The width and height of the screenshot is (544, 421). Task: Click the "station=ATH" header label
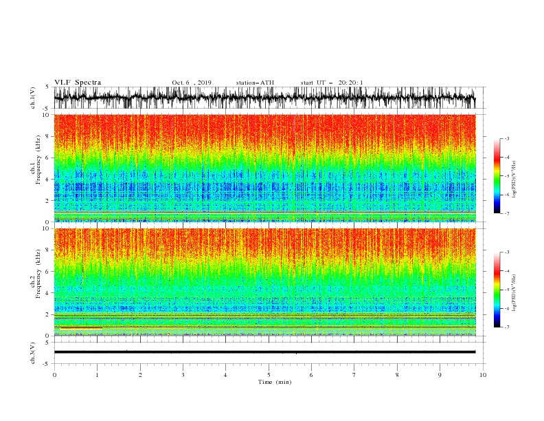255,83
